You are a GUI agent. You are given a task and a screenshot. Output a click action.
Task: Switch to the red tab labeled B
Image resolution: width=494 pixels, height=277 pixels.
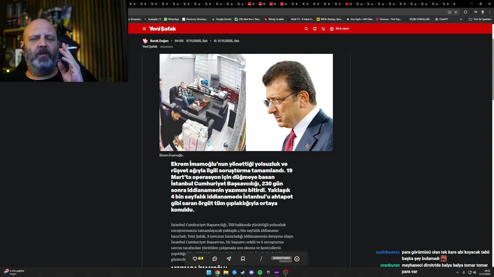point(273,4)
